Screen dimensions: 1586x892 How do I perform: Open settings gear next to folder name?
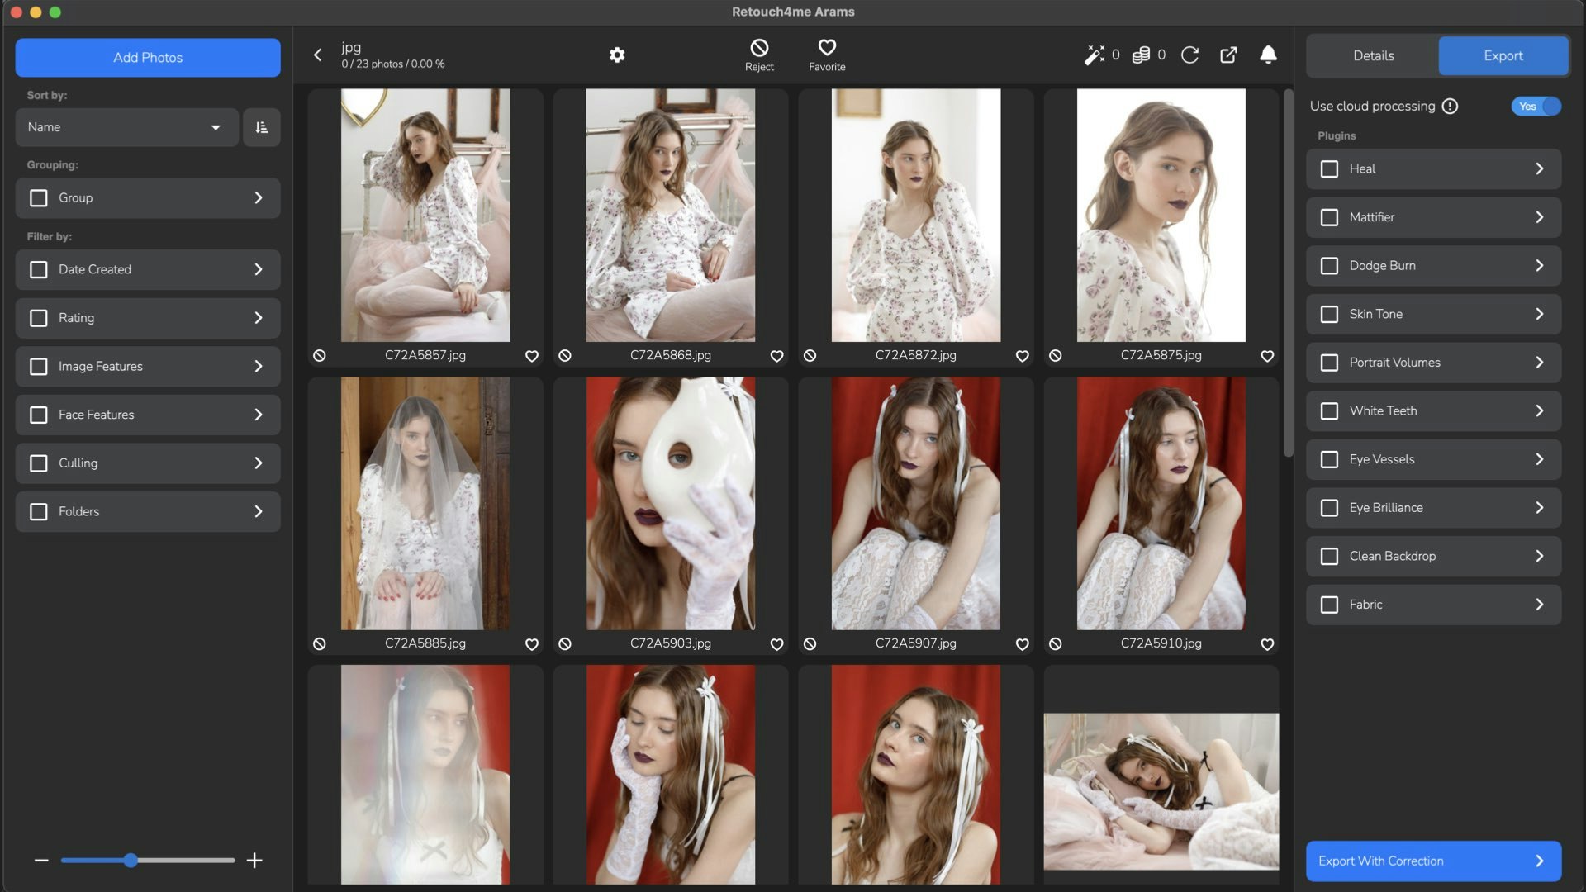(x=617, y=55)
